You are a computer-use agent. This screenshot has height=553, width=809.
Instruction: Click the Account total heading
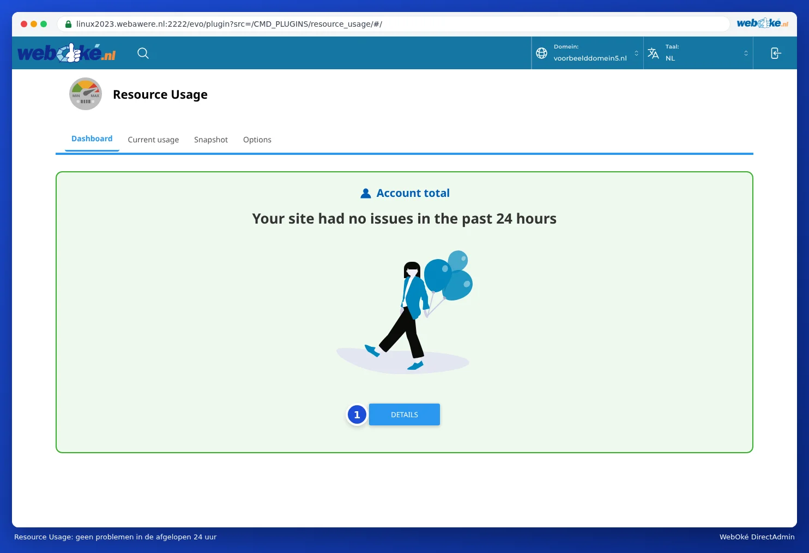pyautogui.click(x=413, y=193)
